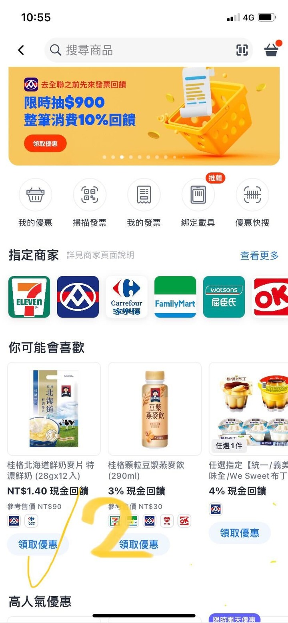The height and width of the screenshot is (623, 288).
Task: Select the active banner carousel dot
Action: pos(122,157)
